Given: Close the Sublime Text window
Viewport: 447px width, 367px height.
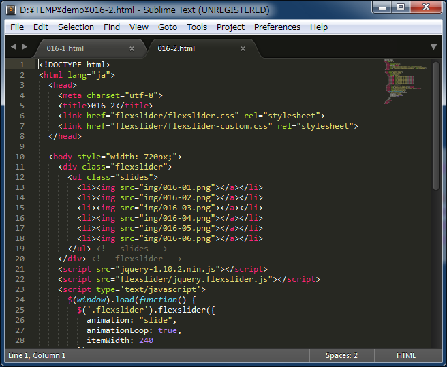Looking at the screenshot, I should 426,7.
